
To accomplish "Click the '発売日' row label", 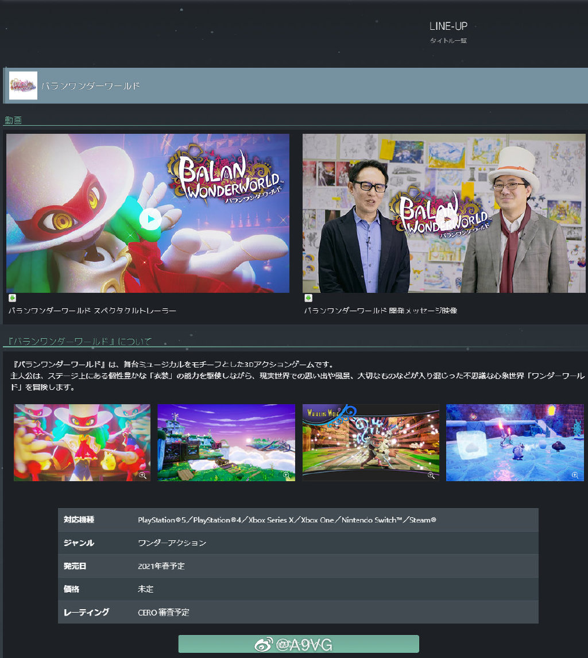I will [x=75, y=566].
